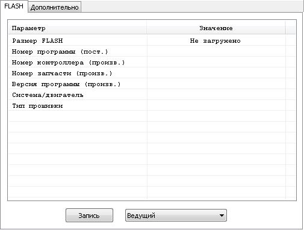Select the Версия программы (произв.) row
Image resolution: width=304 pixels, height=230 pixels.
pos(152,84)
